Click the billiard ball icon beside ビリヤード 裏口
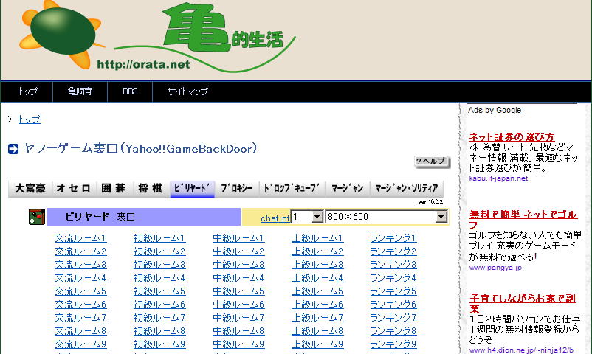This screenshot has width=592, height=354. [36, 217]
